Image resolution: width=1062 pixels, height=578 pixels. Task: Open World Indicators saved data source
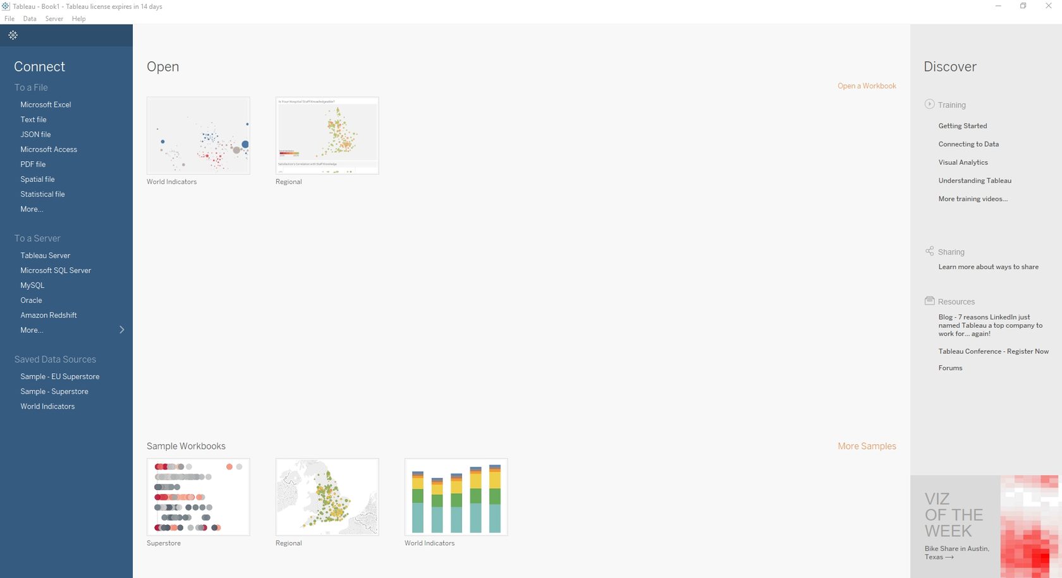click(47, 407)
